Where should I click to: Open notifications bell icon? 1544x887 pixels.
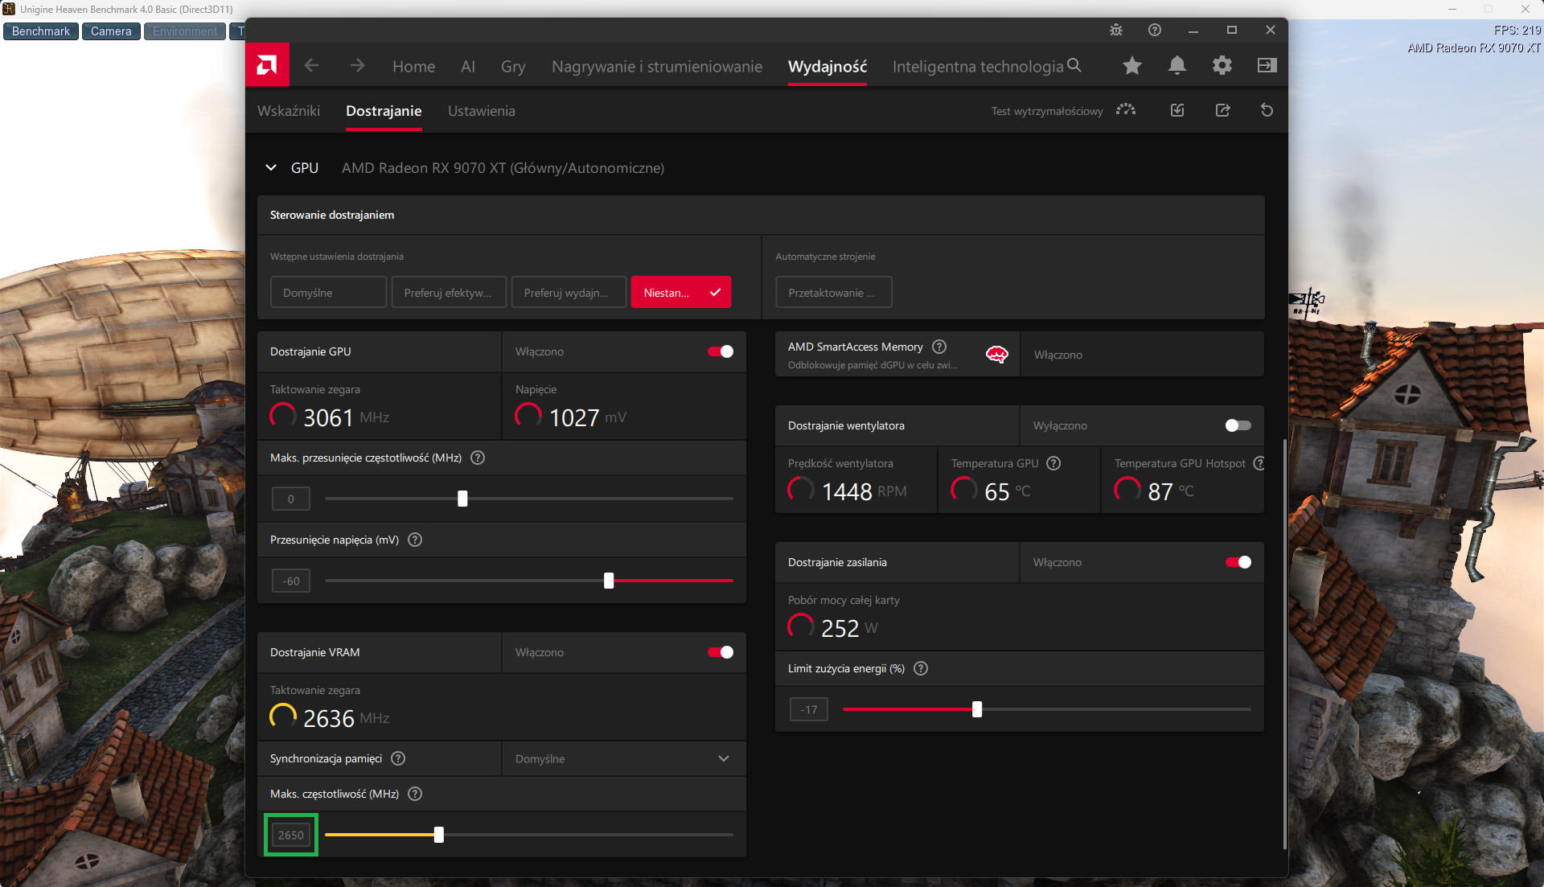pyautogui.click(x=1177, y=66)
